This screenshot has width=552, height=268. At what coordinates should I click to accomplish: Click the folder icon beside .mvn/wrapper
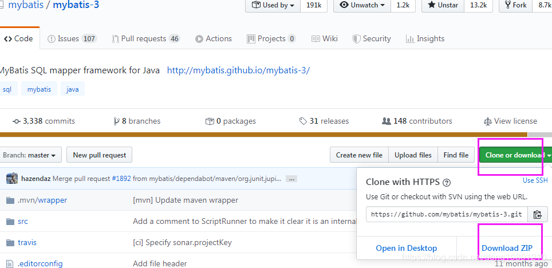pos(10,200)
